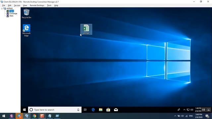Select the ADRMS group node
212x119 pixels.
10,9
